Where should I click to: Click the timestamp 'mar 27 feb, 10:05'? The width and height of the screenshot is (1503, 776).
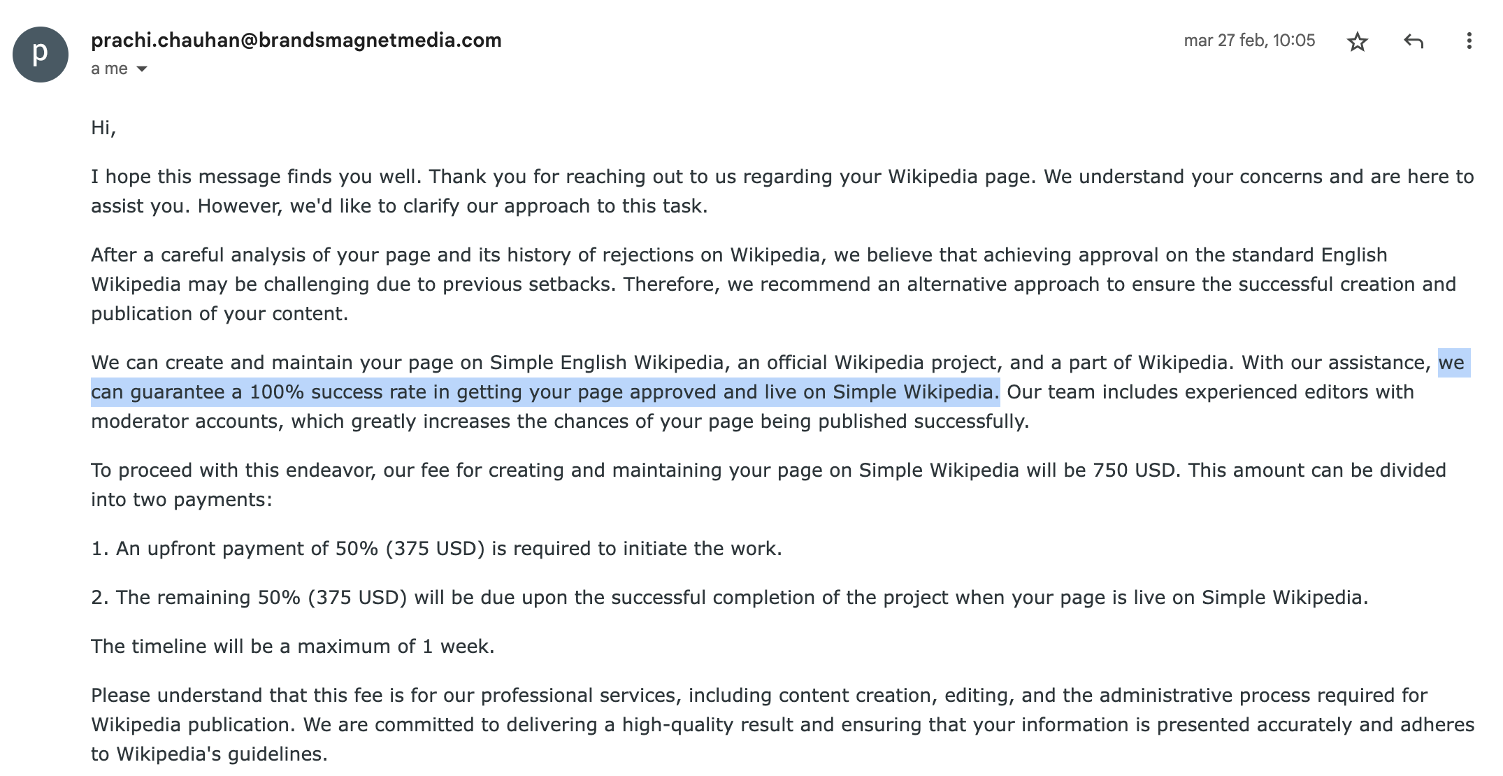(1249, 41)
